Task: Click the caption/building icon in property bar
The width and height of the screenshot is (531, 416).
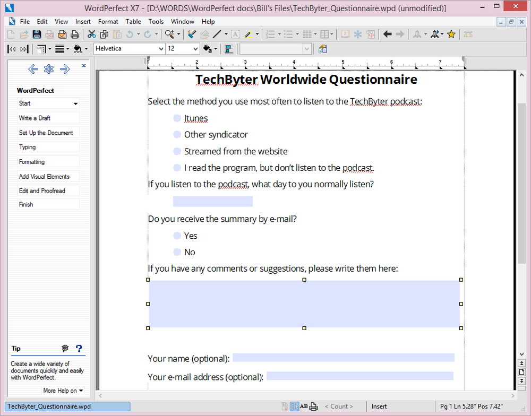Action: pos(323,49)
